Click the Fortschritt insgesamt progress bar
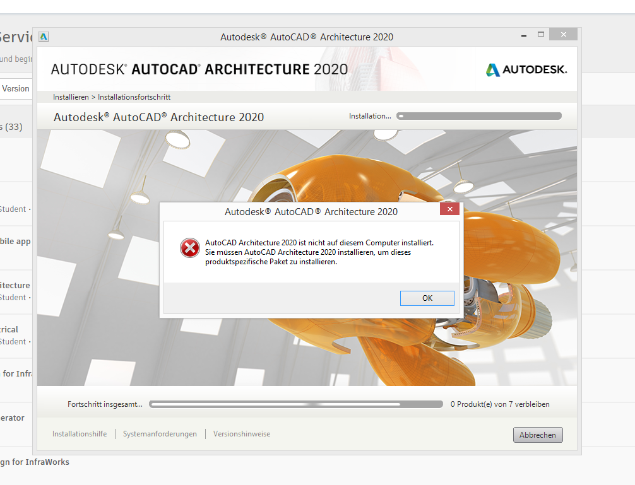This screenshot has width=635, height=485. (296, 404)
